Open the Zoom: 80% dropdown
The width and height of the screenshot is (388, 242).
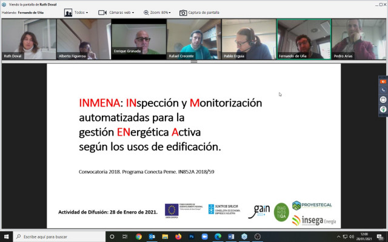click(157, 13)
